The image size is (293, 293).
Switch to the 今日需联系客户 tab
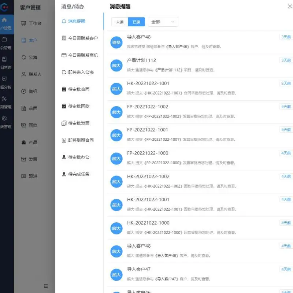(x=79, y=38)
